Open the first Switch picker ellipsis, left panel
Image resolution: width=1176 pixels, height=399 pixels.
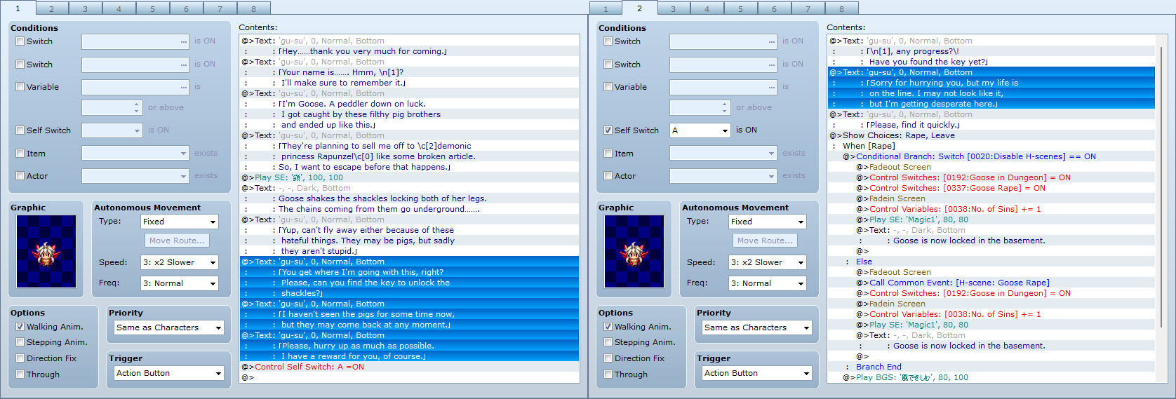(184, 41)
